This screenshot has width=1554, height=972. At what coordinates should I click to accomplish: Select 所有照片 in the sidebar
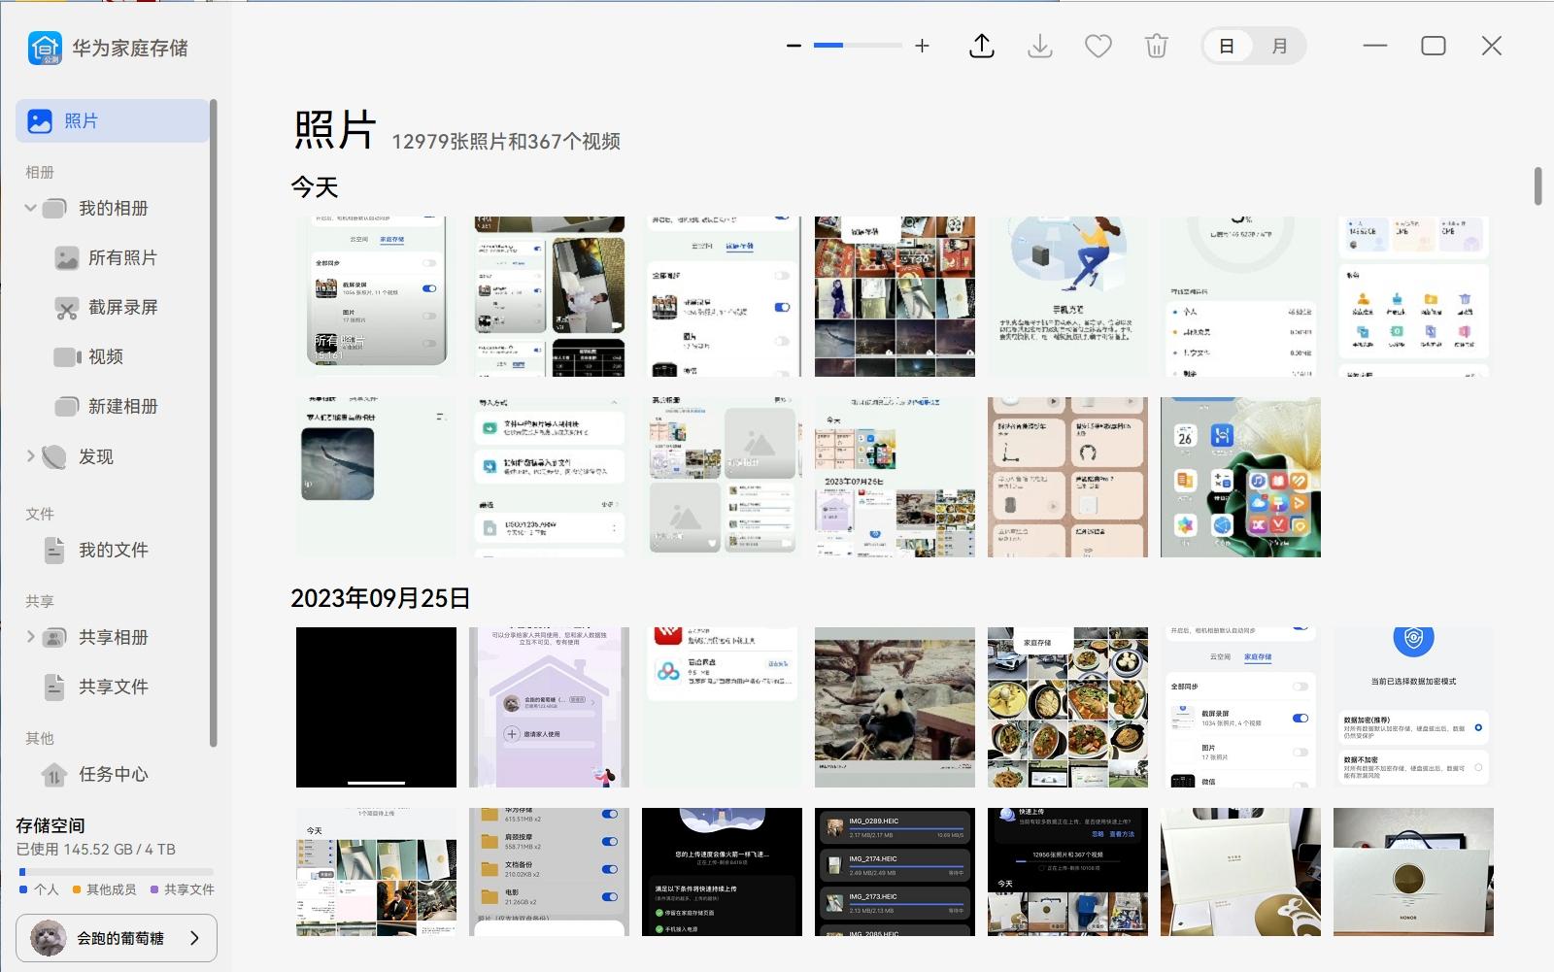point(122,257)
